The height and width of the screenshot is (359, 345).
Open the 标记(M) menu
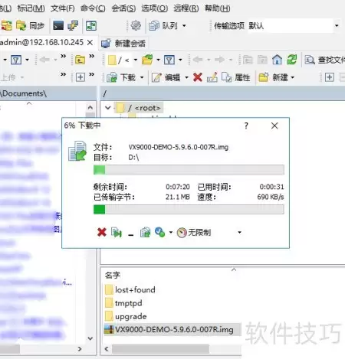tap(31, 8)
